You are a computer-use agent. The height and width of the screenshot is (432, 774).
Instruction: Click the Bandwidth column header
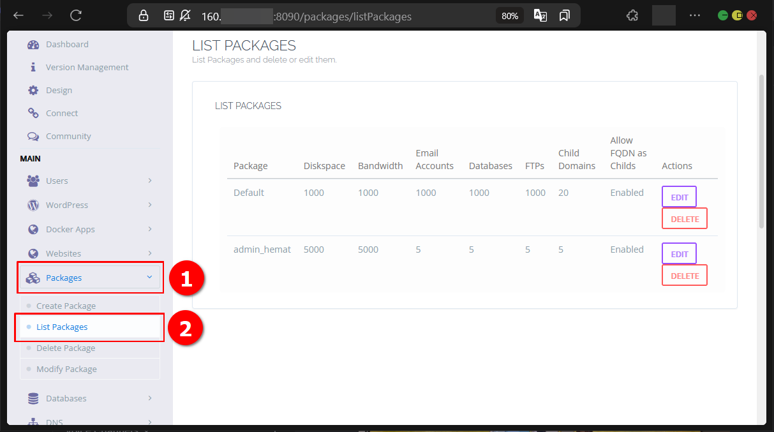point(380,166)
